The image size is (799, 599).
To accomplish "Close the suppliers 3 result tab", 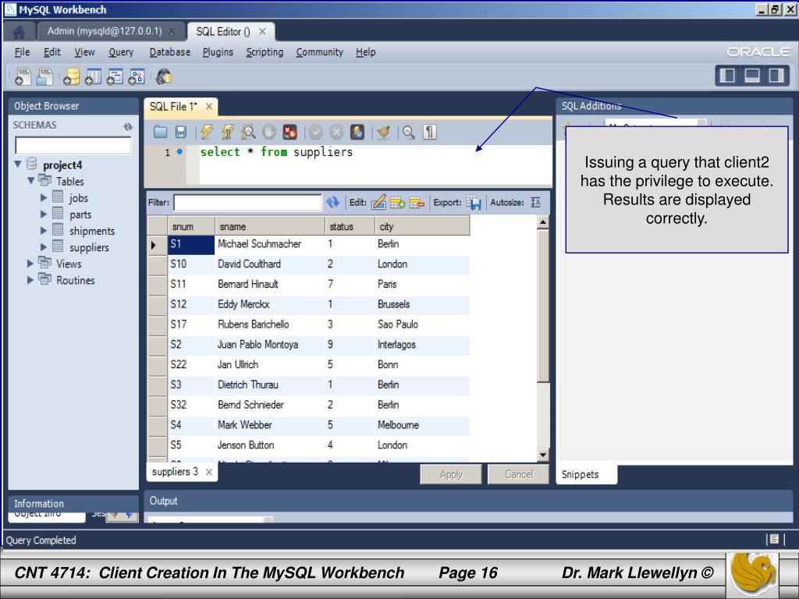I will tap(209, 472).
